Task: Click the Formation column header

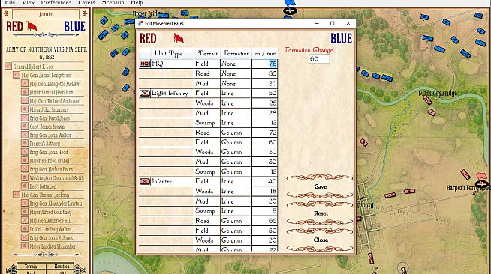Action: [x=236, y=53]
